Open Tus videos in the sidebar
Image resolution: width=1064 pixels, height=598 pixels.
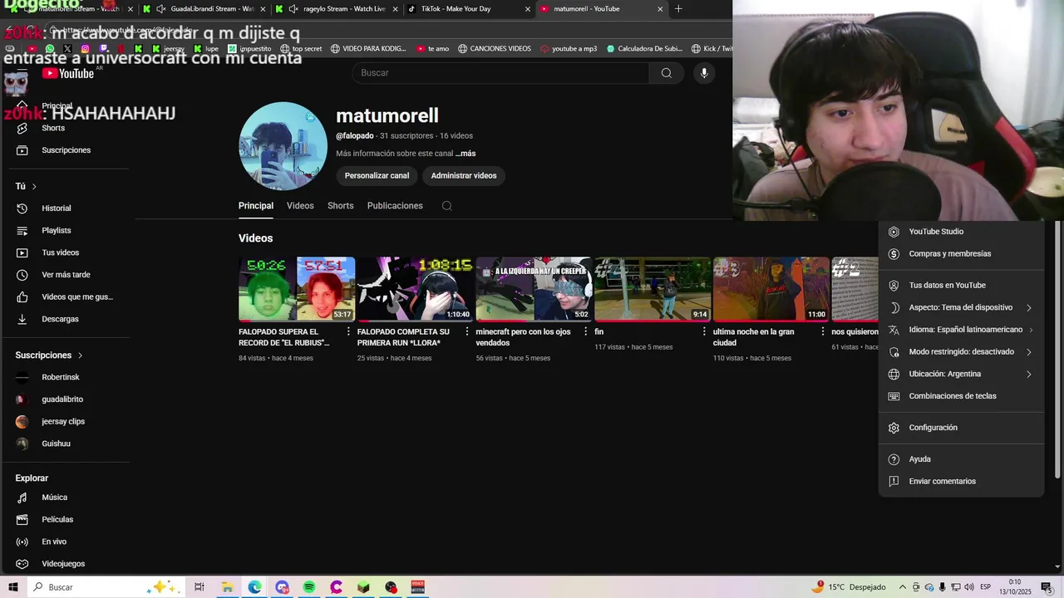tap(60, 252)
